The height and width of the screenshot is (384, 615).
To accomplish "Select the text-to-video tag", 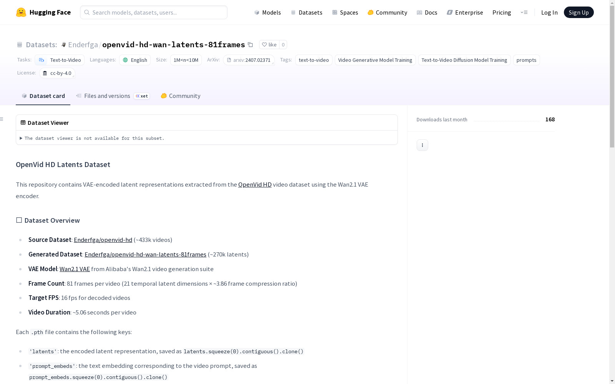I will 314,60.
